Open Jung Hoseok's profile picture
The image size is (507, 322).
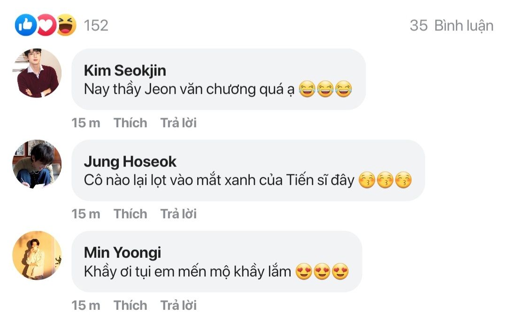coord(37,164)
